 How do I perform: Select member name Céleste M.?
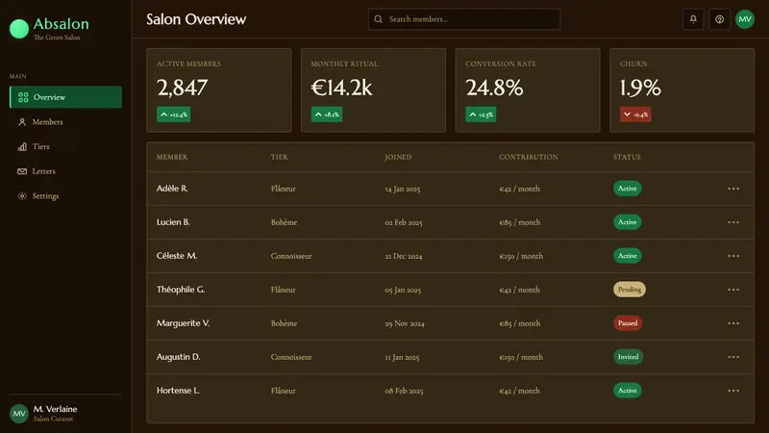coord(177,256)
